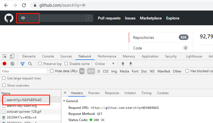The height and width of the screenshot is (123, 213).
Task: Switch to Elements panel tab
Action: click(x=29, y=56)
